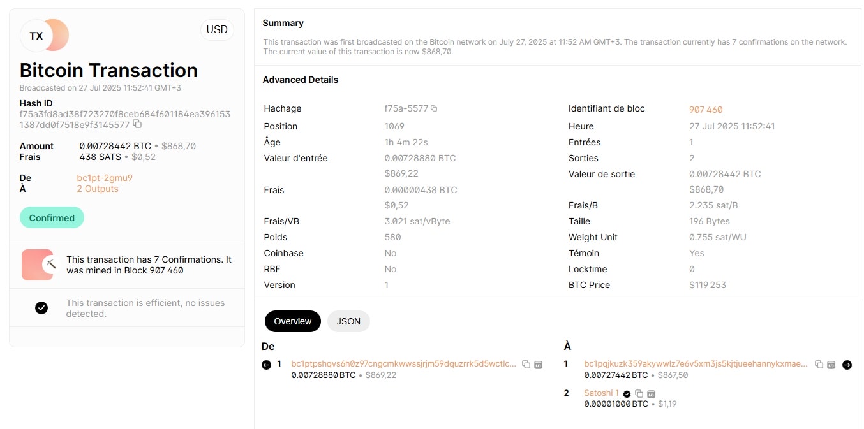
Task: Select the Locktime value 0
Action: [692, 269]
